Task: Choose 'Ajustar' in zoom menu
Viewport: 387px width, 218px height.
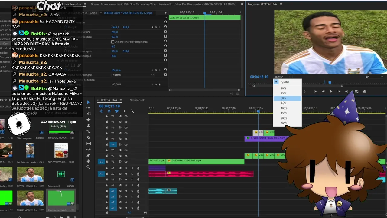Action: (287, 82)
